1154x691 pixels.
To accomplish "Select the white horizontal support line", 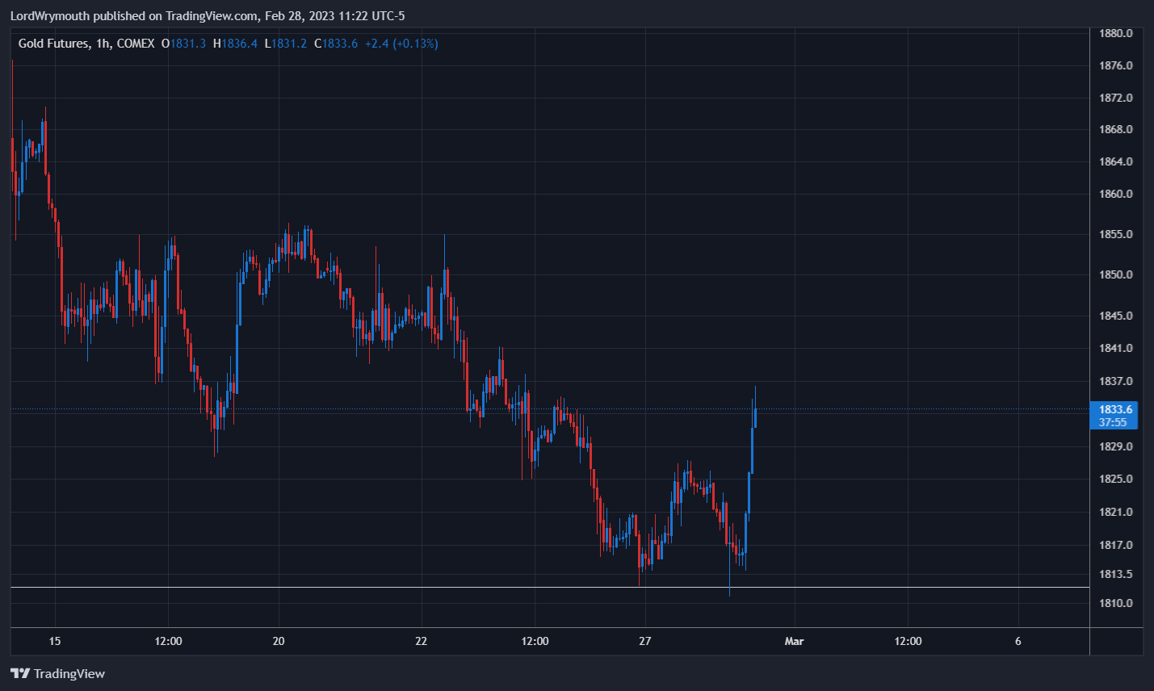I will [549, 587].
